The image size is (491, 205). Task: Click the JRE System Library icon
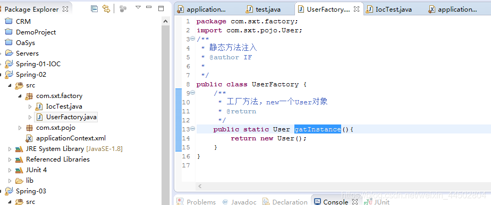pos(19,149)
